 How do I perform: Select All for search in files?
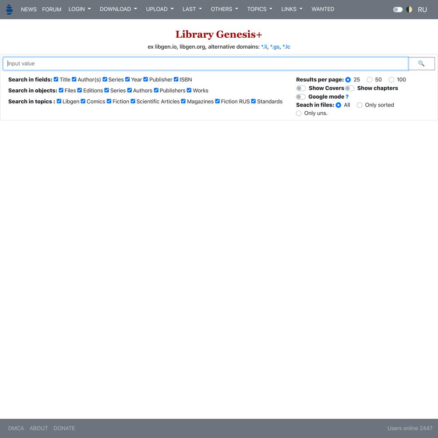[x=339, y=105]
